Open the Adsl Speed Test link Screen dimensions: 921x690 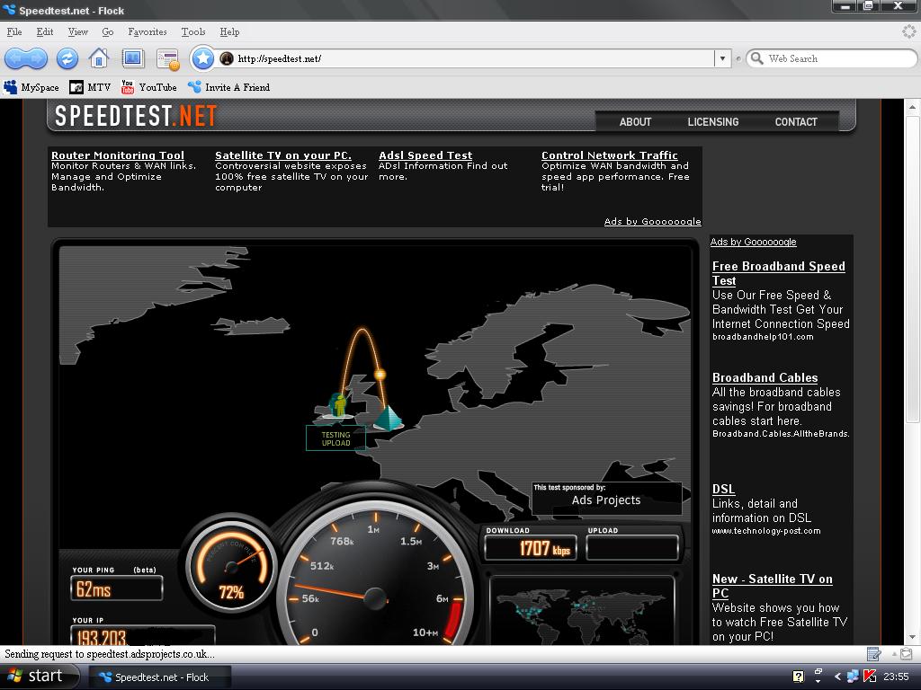(x=425, y=155)
